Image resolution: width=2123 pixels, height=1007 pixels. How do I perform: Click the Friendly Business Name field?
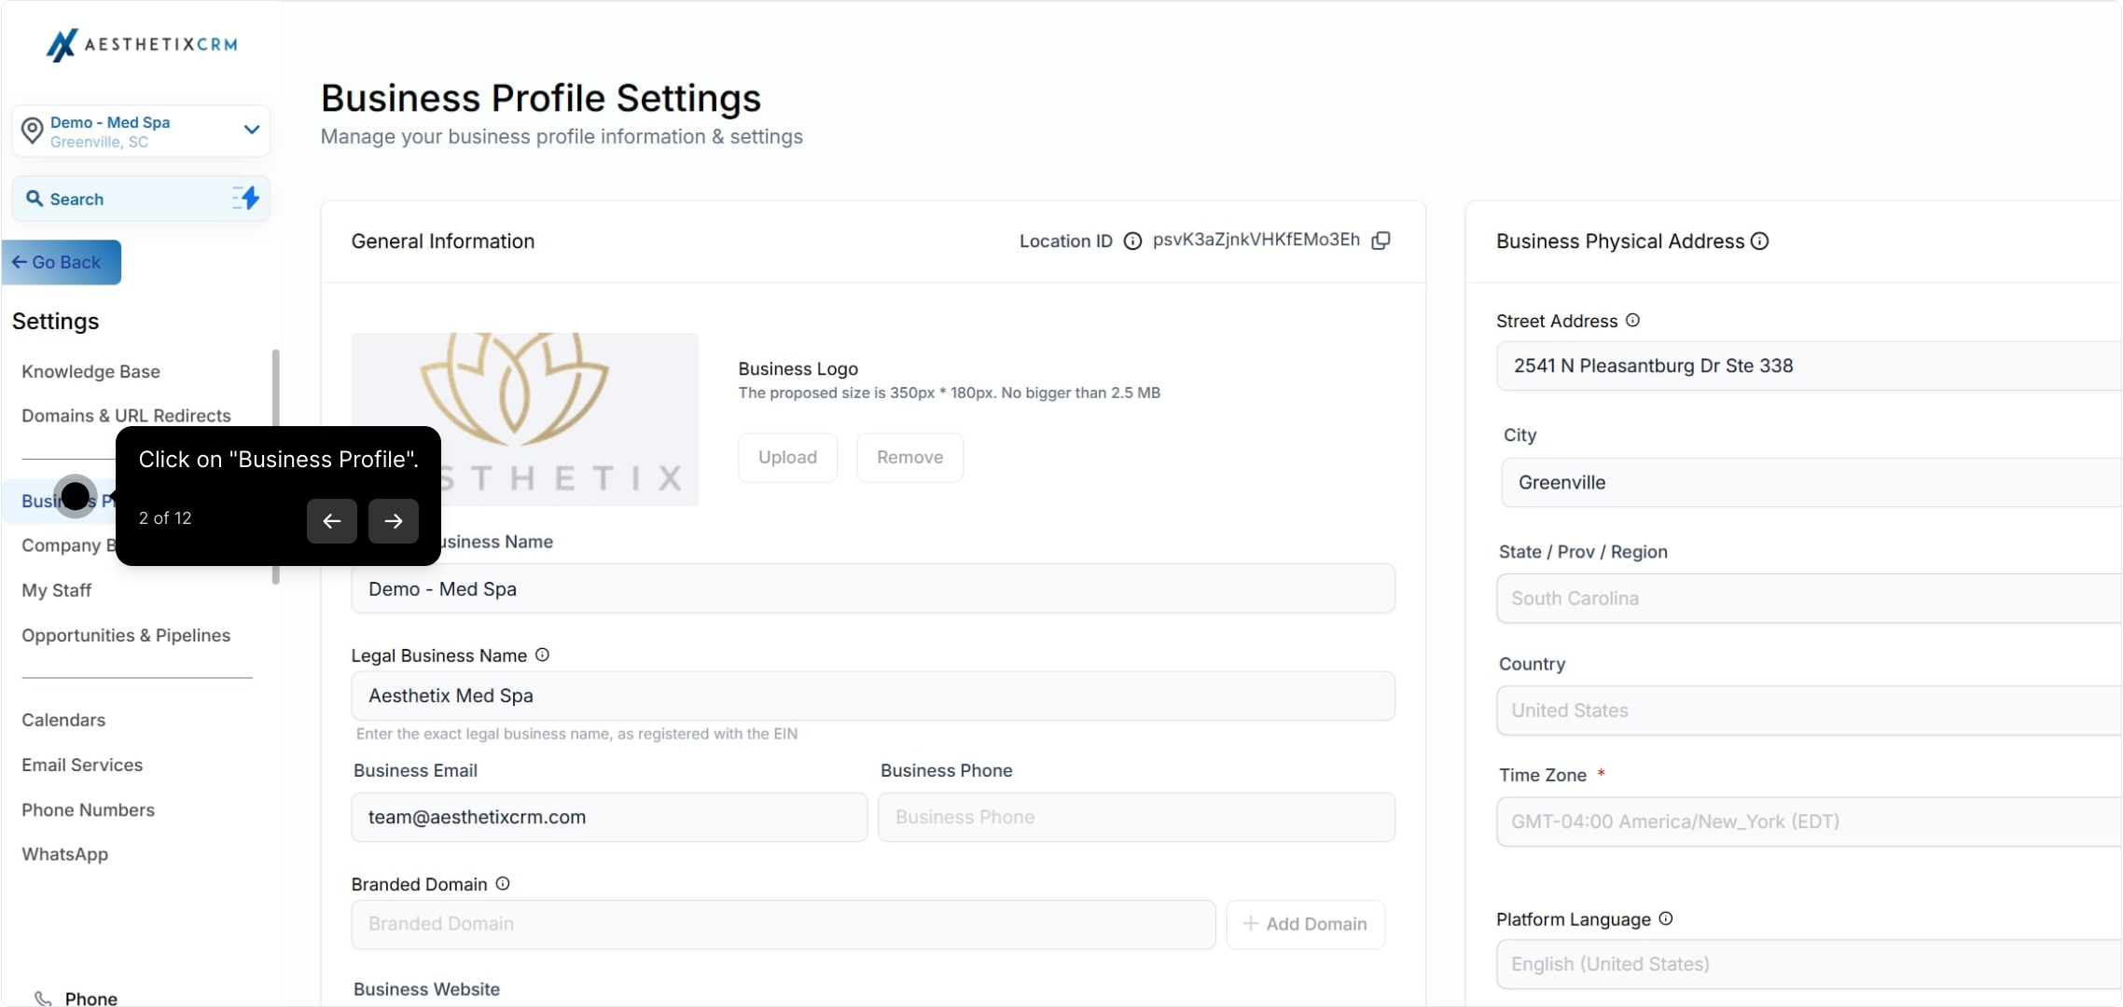[873, 589]
